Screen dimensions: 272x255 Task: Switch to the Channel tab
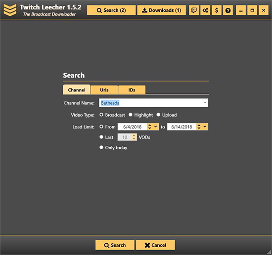[x=77, y=90]
